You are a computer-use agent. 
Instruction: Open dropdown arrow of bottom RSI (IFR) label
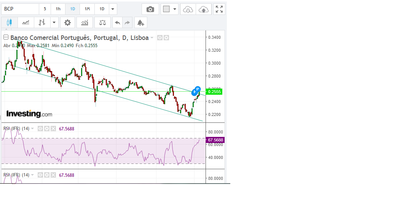[x=32, y=175]
